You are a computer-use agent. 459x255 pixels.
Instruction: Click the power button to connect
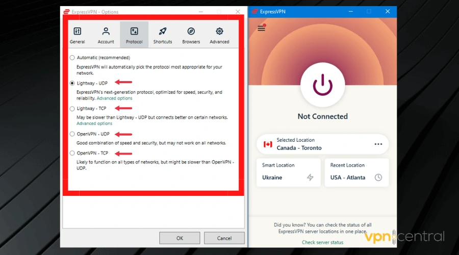(323, 85)
